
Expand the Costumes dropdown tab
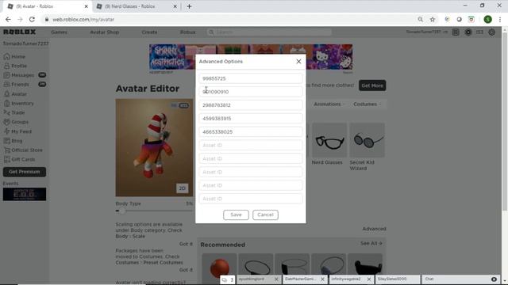tap(367, 104)
